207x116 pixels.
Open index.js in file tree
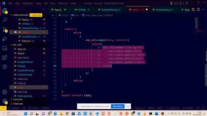point(29,83)
